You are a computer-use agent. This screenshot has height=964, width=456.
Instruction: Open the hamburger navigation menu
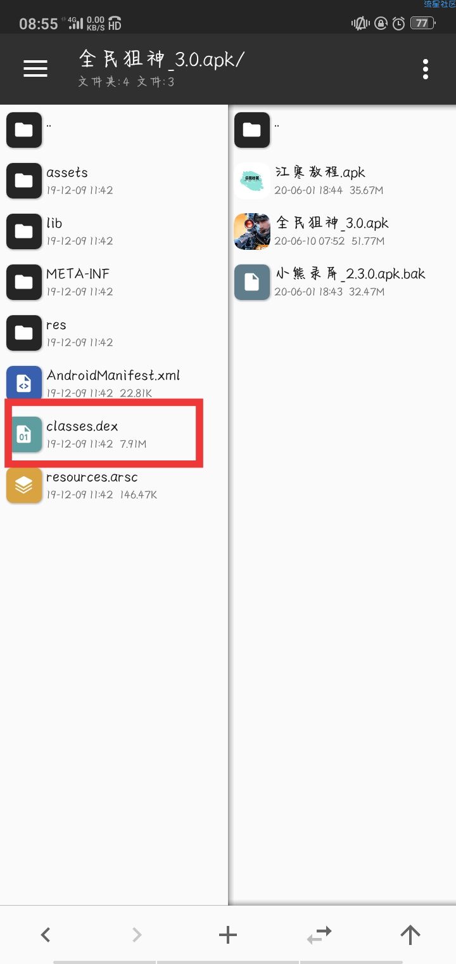35,68
